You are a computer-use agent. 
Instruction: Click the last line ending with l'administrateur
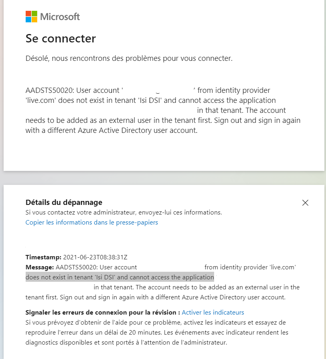126,342
